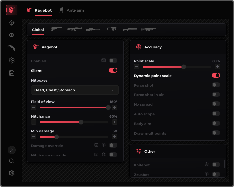Image resolution: width=234 pixels, height=187 pixels.
Task: Click the Min damage slider handle
Action: [57, 137]
